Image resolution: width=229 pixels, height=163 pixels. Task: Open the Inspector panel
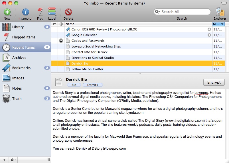click(26, 12)
